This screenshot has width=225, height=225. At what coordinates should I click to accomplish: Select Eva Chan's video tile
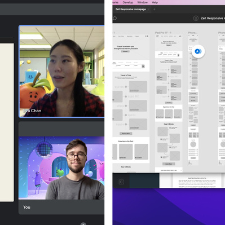(x=61, y=72)
